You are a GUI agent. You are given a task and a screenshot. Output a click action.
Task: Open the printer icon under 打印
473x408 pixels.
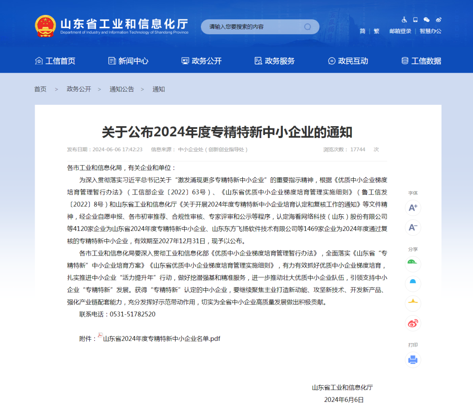(413, 359)
